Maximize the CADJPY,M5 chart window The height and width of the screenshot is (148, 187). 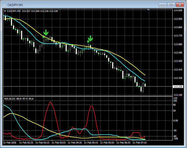click(171, 4)
